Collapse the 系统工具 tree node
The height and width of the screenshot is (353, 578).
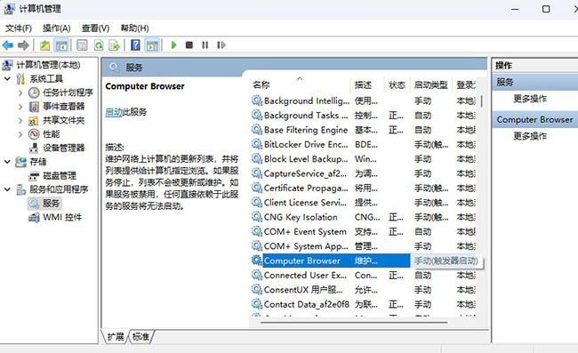click(7, 78)
